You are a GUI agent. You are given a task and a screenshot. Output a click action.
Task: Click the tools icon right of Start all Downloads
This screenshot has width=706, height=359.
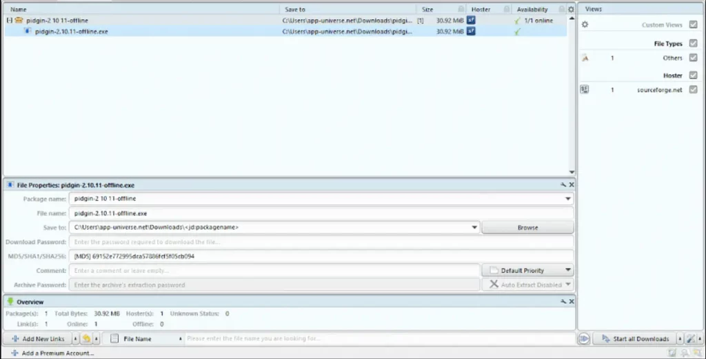point(691,339)
